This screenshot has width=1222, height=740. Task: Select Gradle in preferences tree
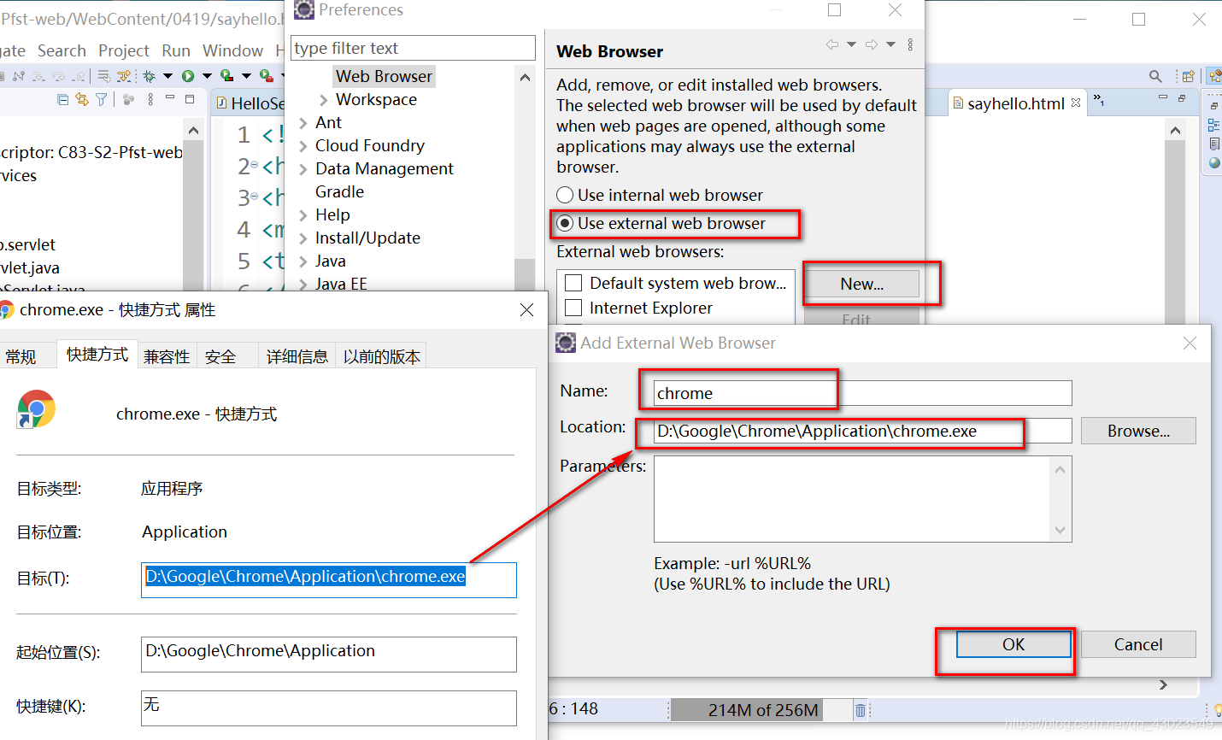click(x=339, y=191)
